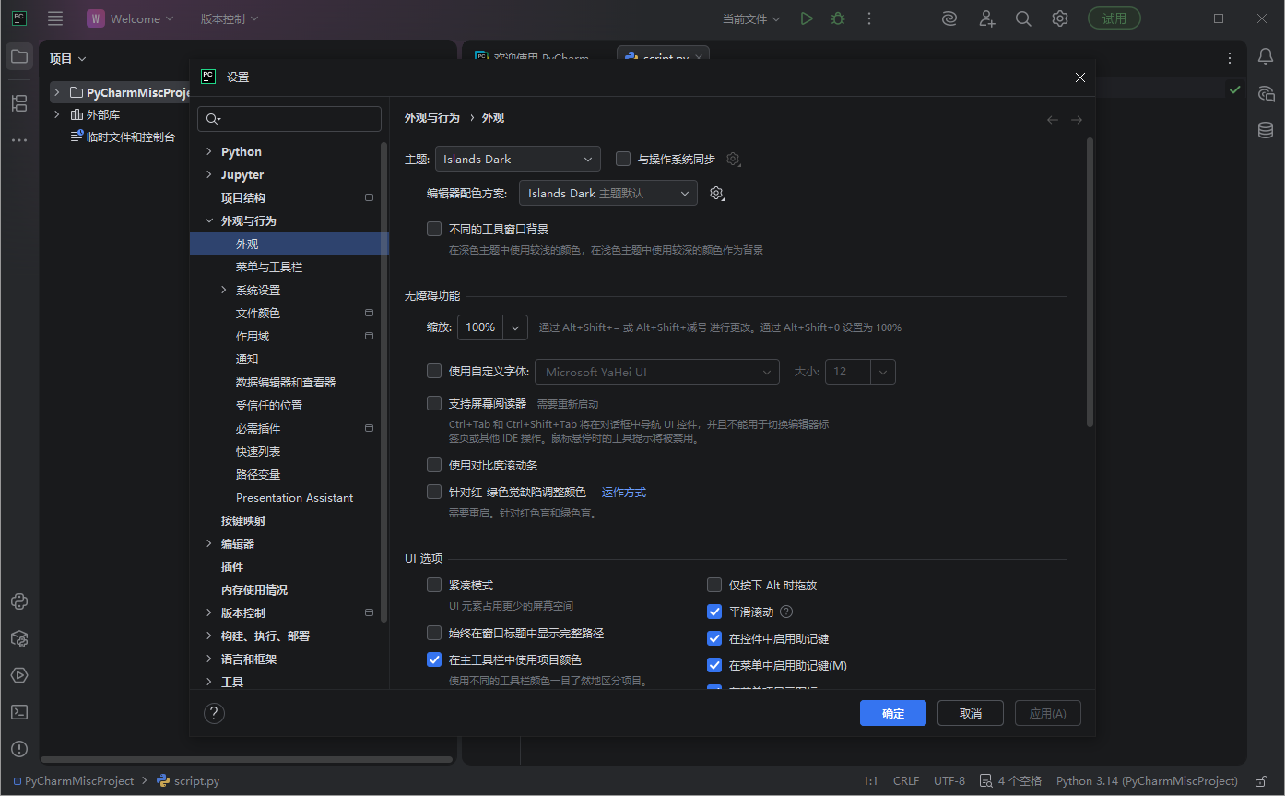Expand the 编辑器 settings section

click(209, 543)
